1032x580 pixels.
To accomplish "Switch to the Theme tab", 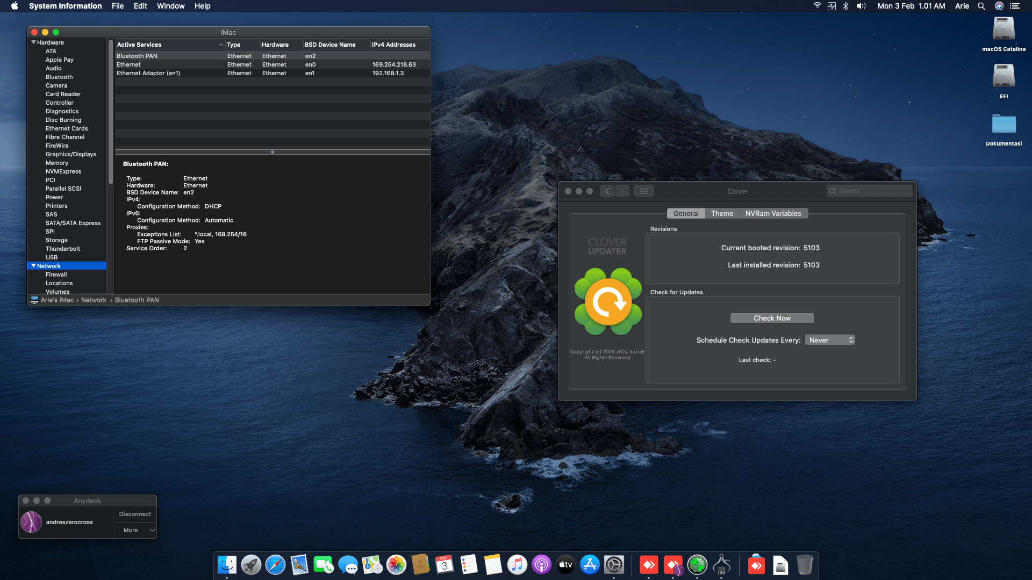I will (x=721, y=213).
